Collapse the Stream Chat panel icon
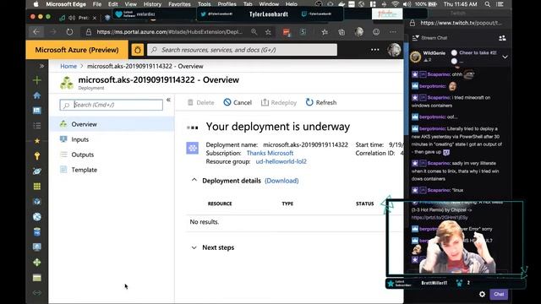The image size is (541, 304). pyautogui.click(x=415, y=38)
